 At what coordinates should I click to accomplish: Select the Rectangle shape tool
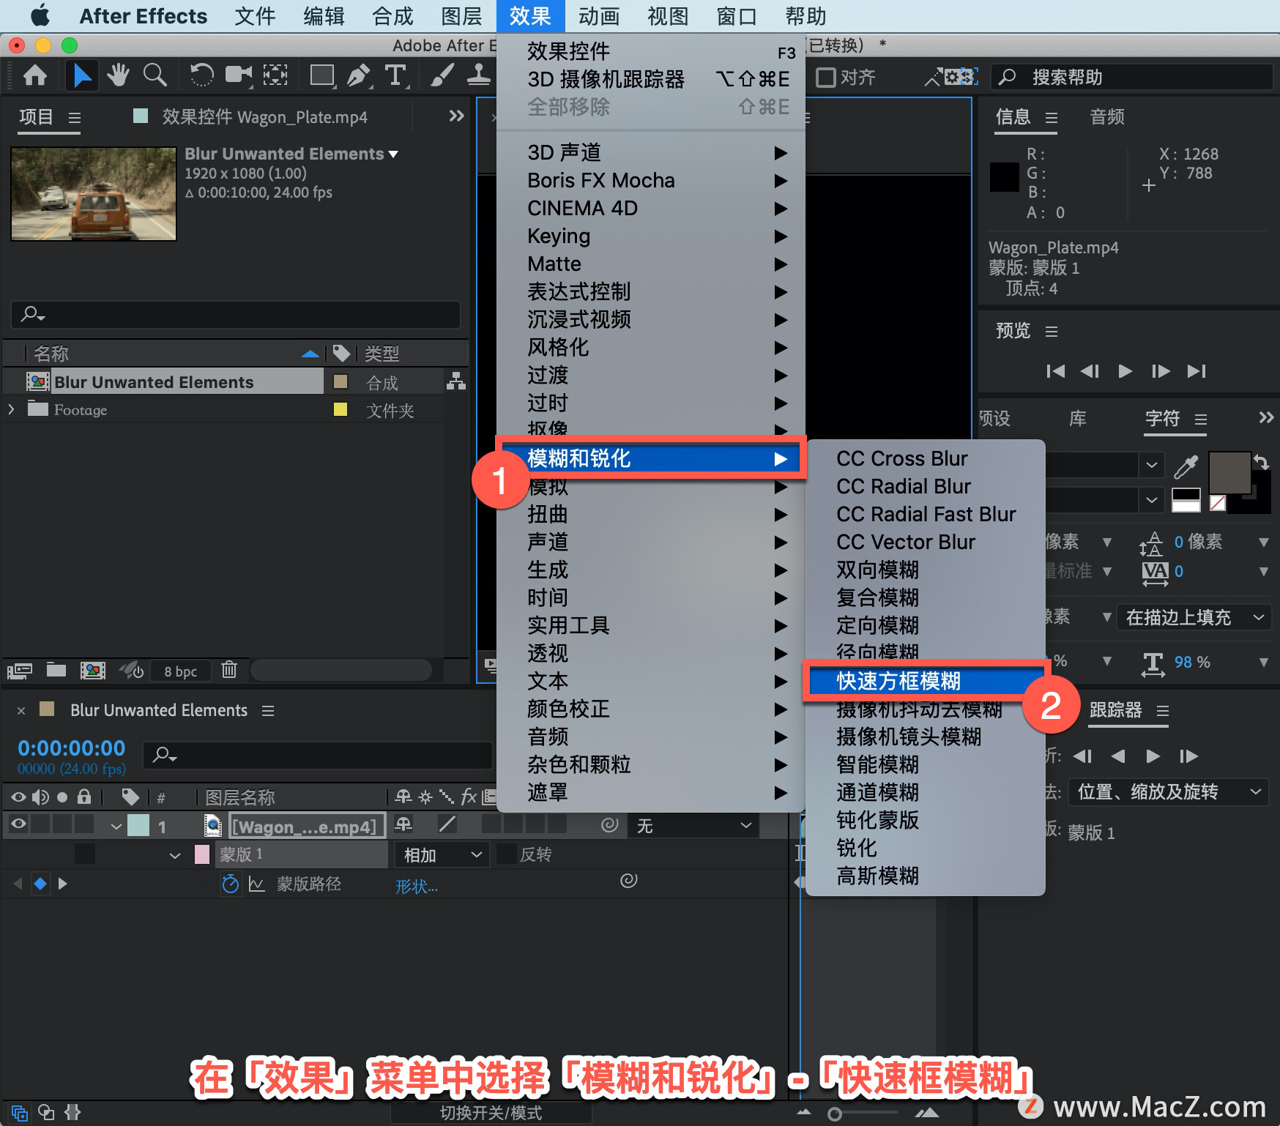pyautogui.click(x=322, y=75)
